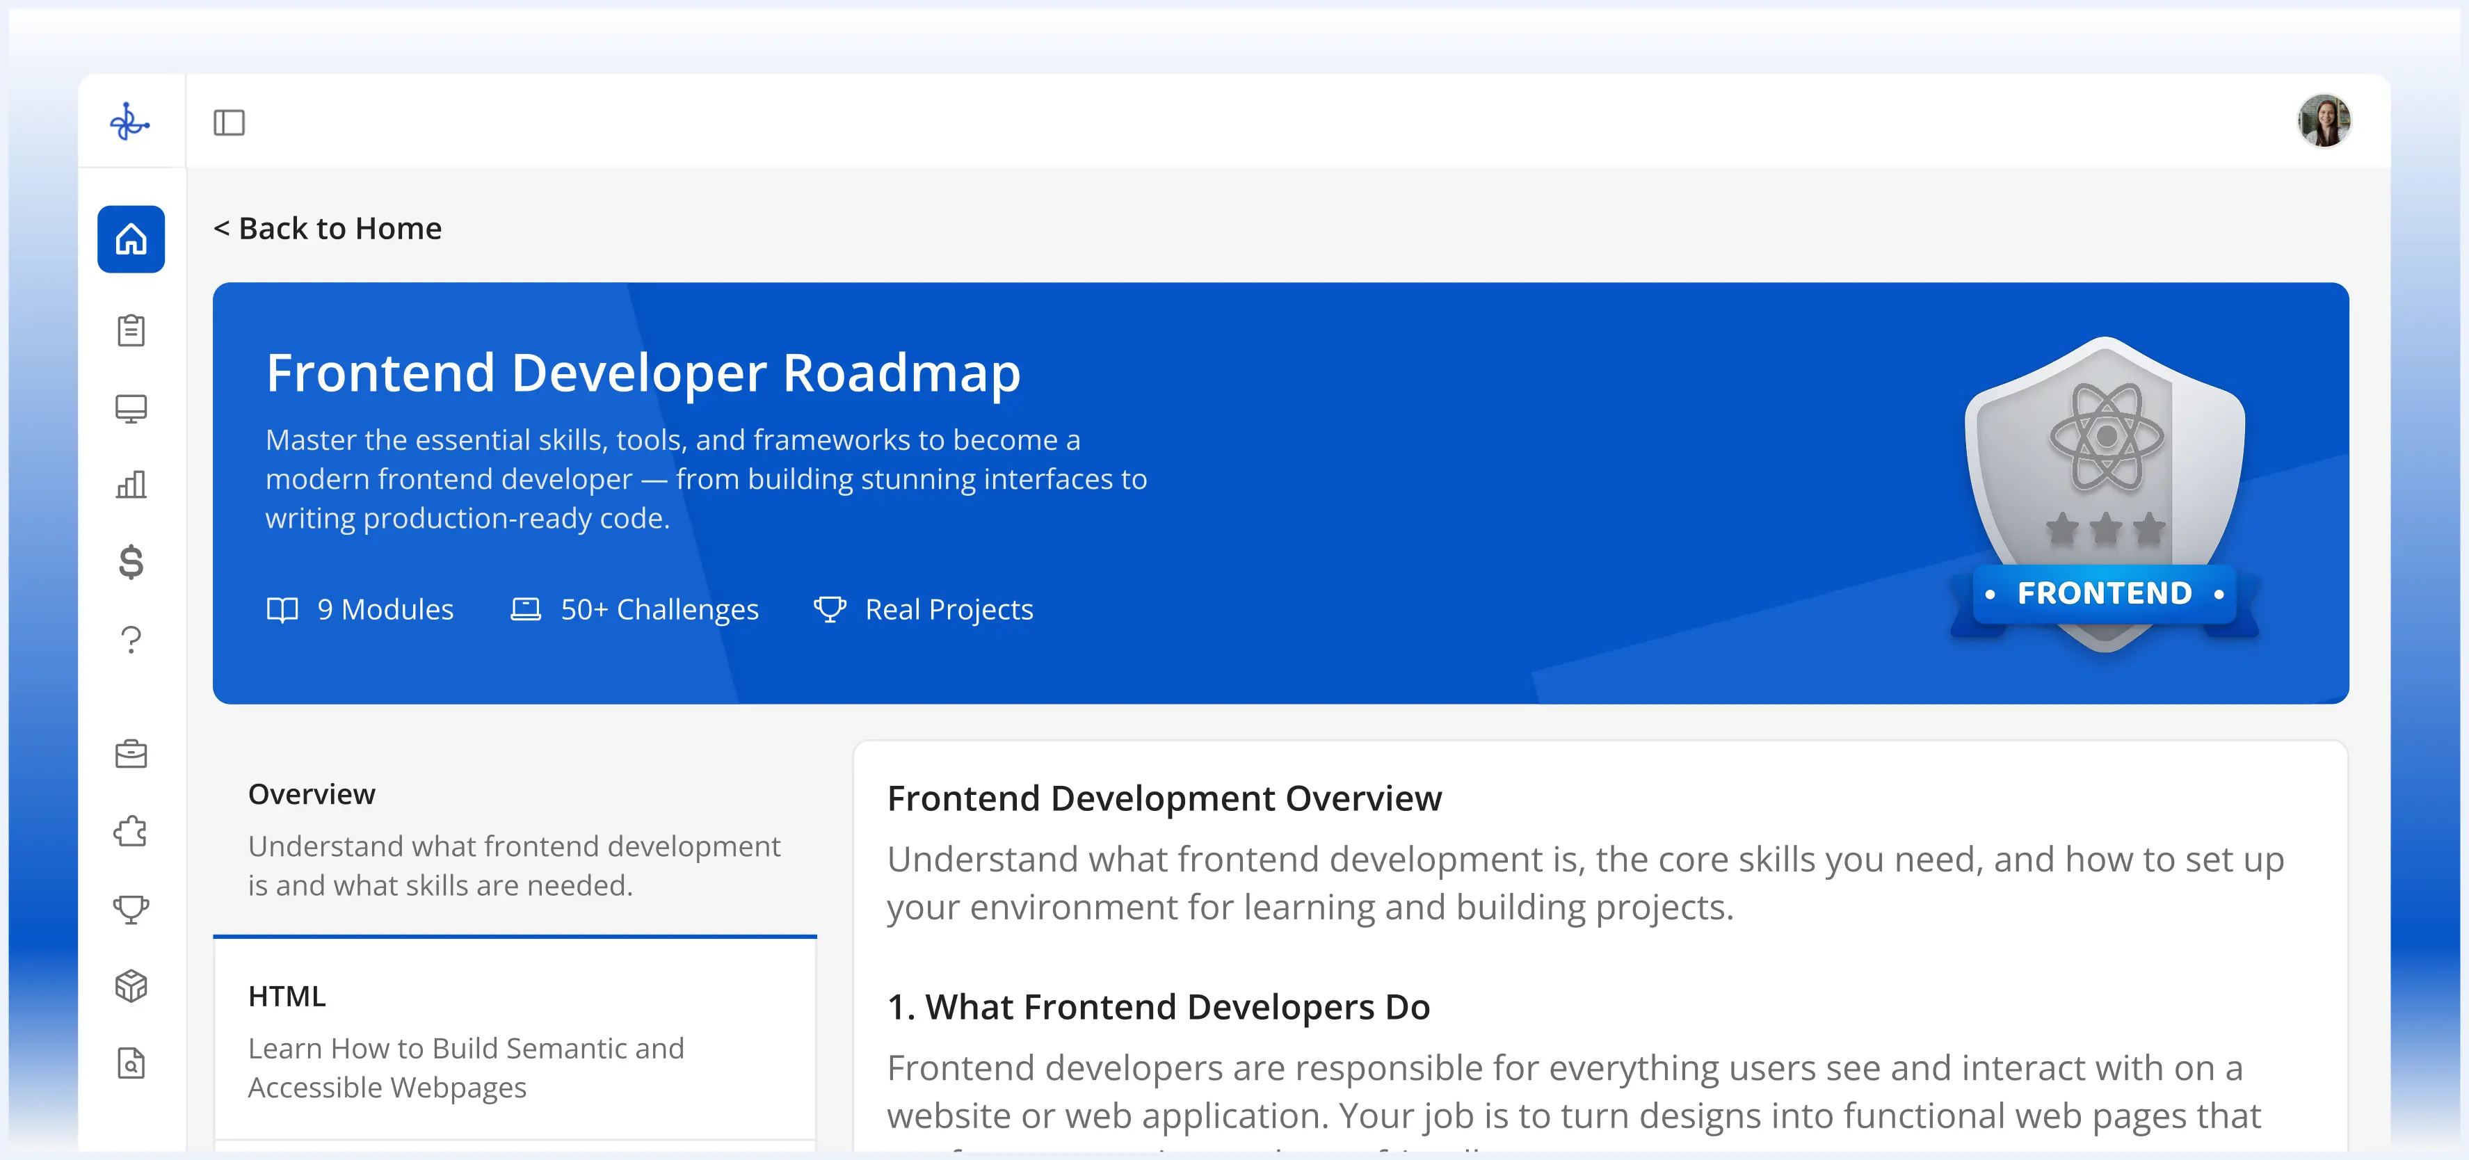Toggle the sidebar panel collapse icon
The height and width of the screenshot is (1160, 2469).
229,122
